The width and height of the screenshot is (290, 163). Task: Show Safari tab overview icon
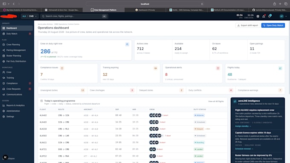(286, 4)
